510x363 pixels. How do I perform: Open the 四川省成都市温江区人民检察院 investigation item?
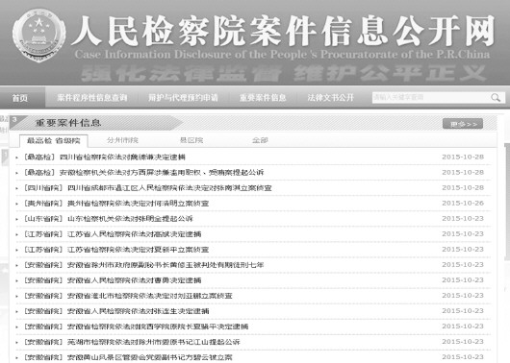[169, 188]
